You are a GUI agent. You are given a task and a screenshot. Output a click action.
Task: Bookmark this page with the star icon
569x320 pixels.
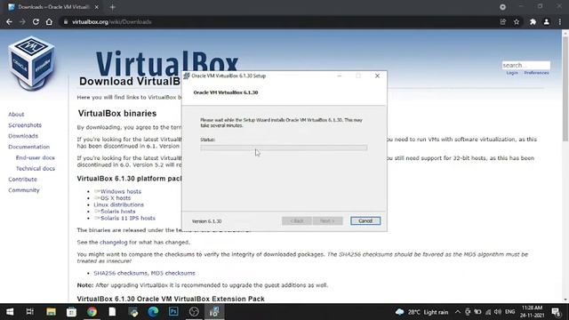coord(517,21)
